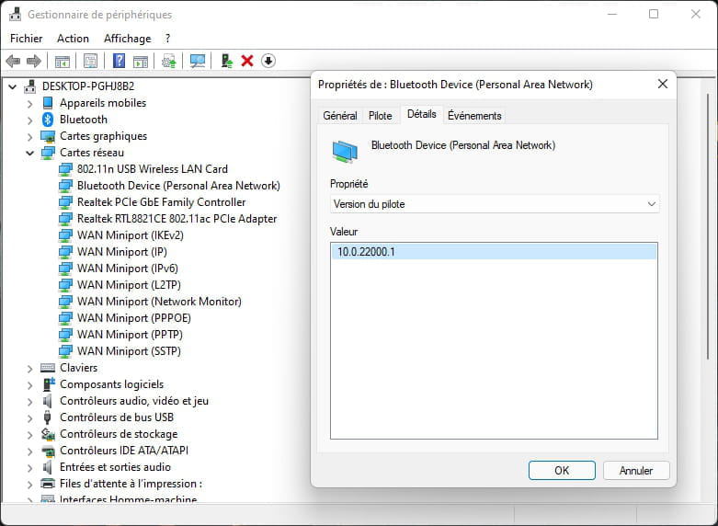718x526 pixels.
Task: Expand the Composants logiciels node
Action: pos(30,385)
